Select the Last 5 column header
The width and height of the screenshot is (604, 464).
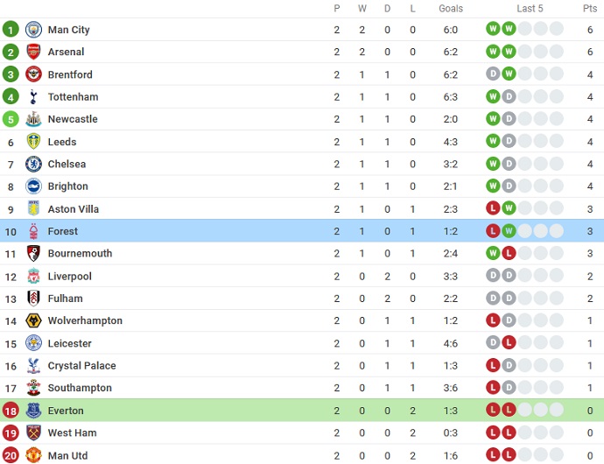point(530,9)
